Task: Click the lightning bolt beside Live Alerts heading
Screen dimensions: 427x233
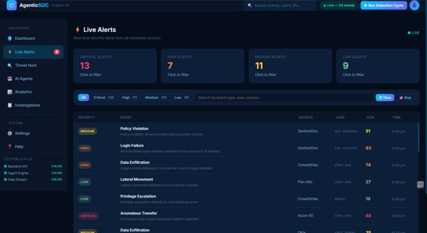Action: tap(77, 30)
